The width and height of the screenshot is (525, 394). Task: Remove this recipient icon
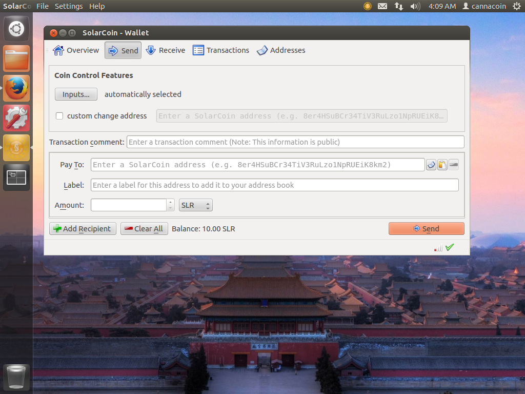[x=454, y=165]
